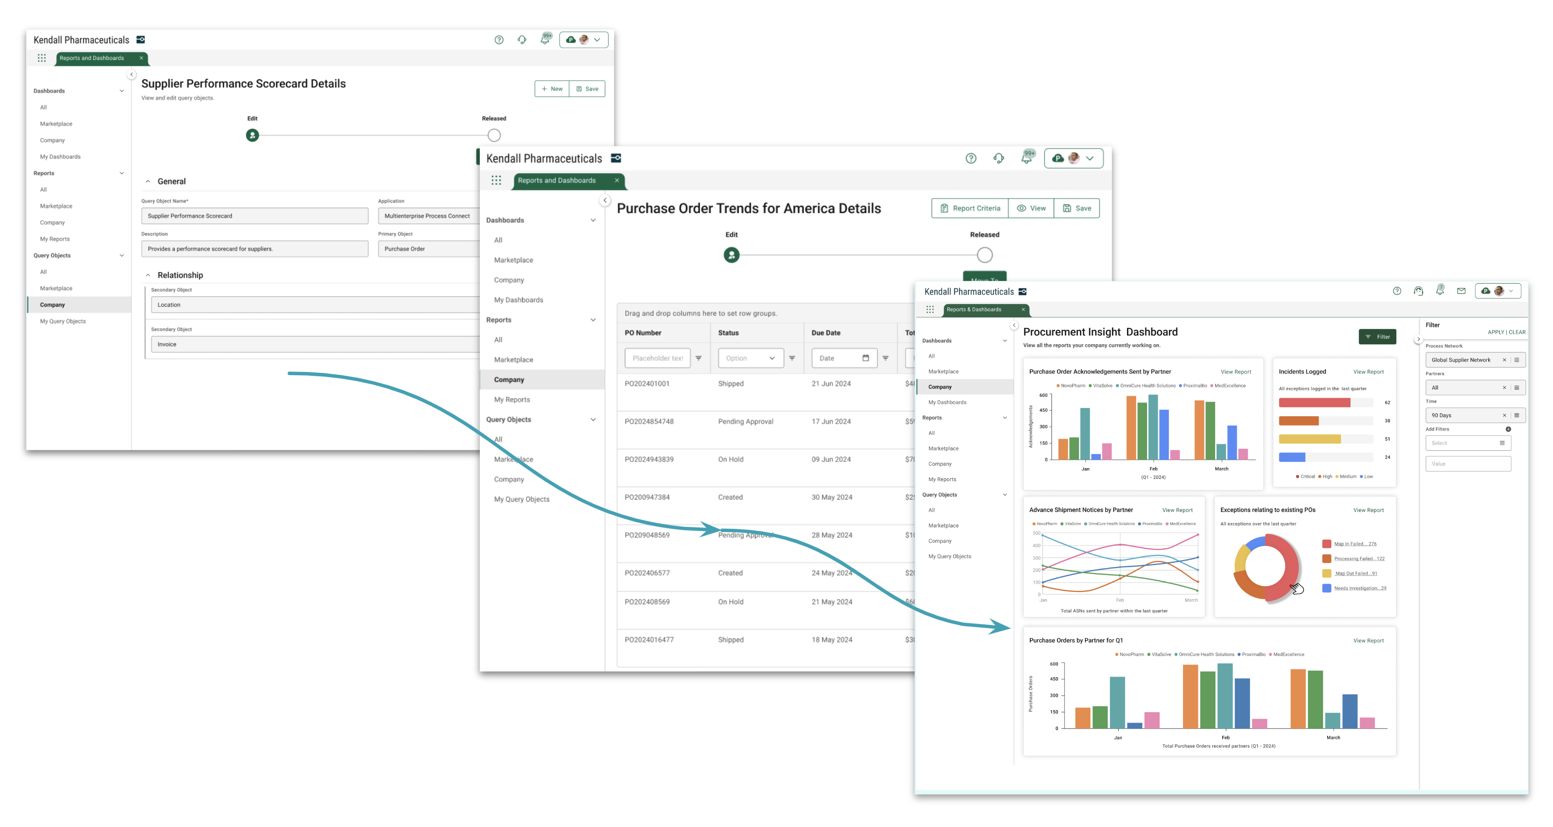Collapse Query Objects section in Supplier Scorecard sidebar

[x=122, y=256]
